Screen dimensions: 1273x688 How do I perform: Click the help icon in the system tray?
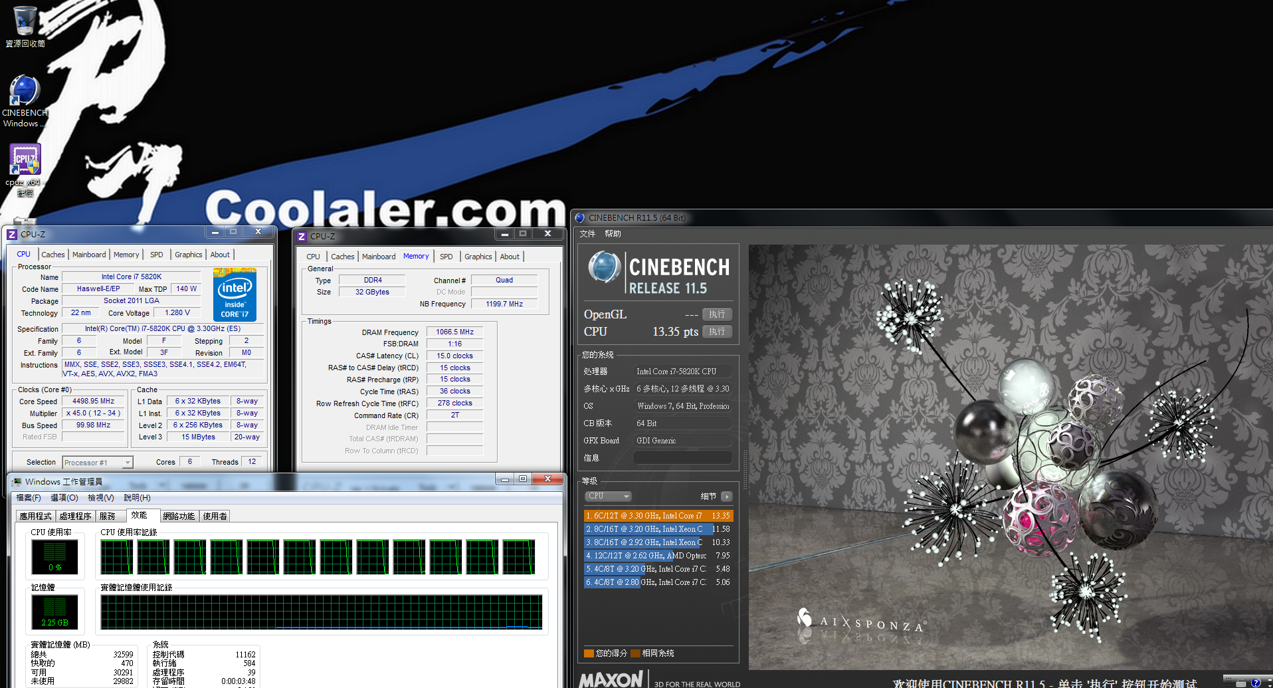pos(1256,683)
